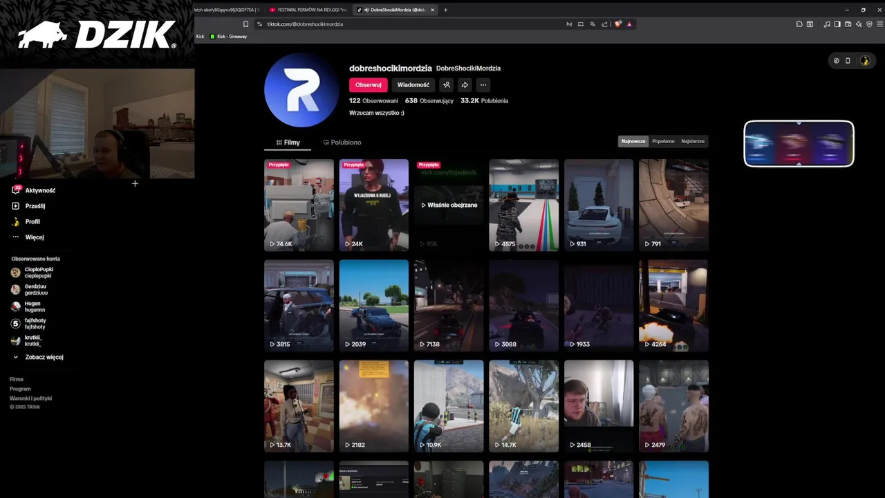
Task: Open new browser tab with plus button
Action: 445,10
